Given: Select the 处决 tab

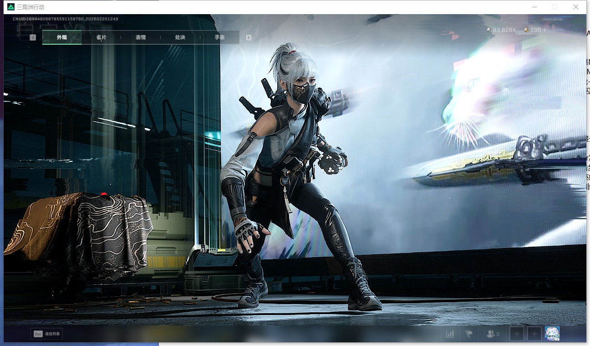Looking at the screenshot, I should 180,37.
